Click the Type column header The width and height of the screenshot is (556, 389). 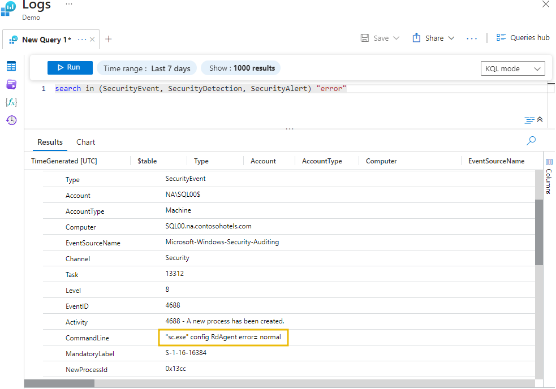click(201, 161)
